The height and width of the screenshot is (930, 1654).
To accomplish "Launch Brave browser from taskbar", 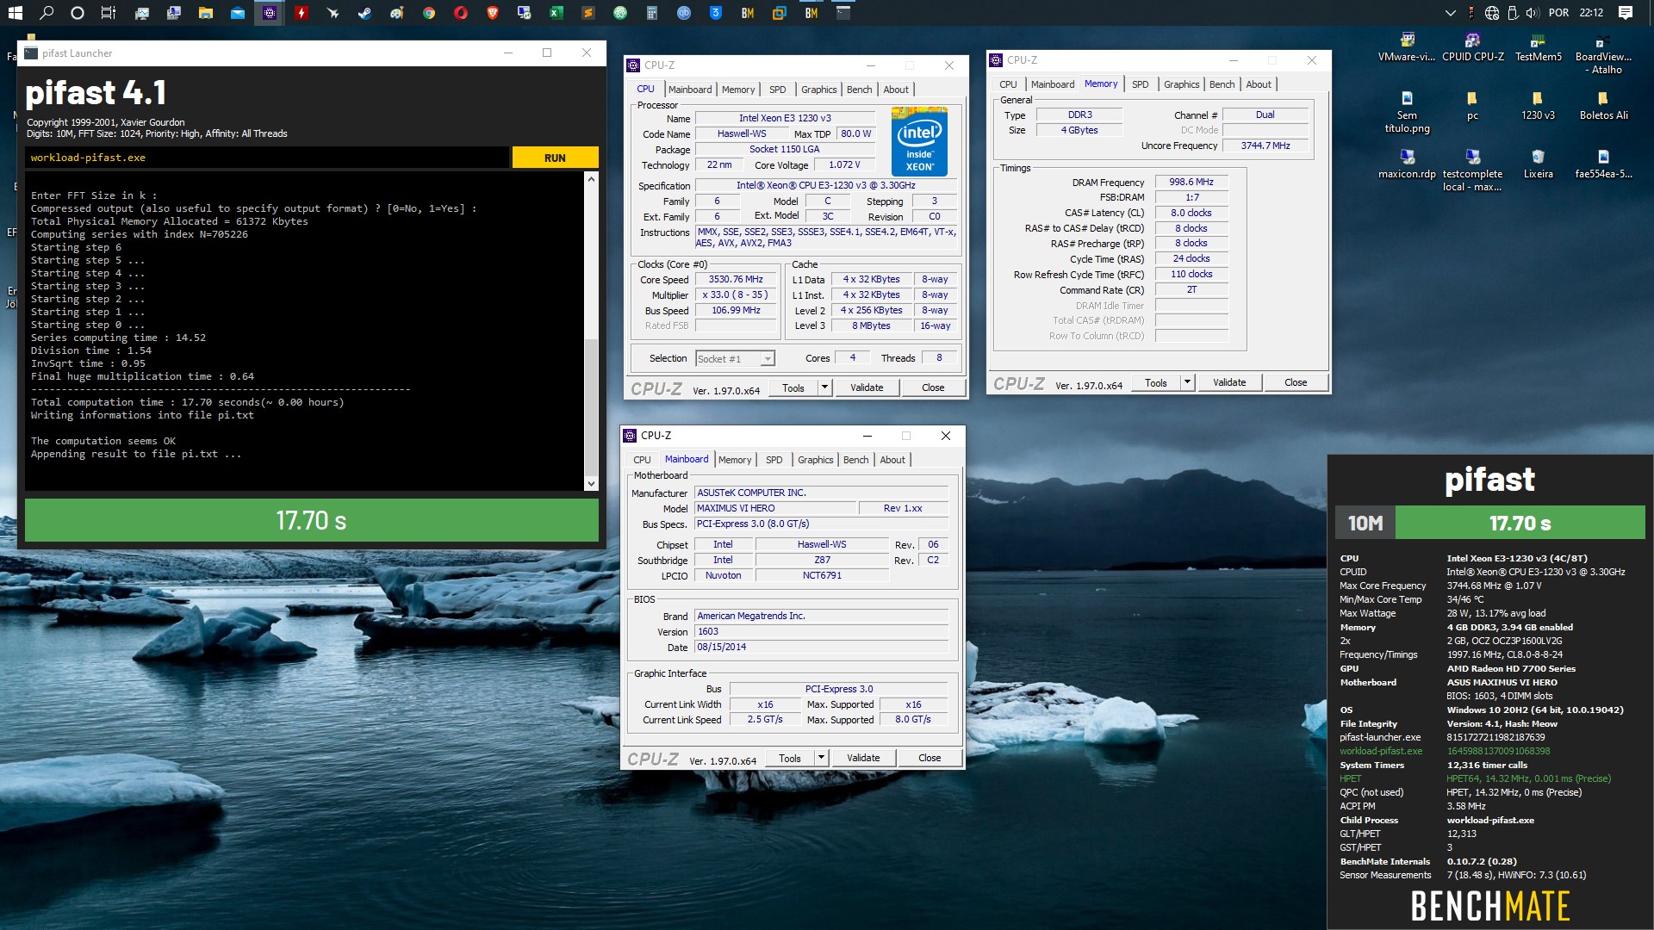I will [492, 13].
